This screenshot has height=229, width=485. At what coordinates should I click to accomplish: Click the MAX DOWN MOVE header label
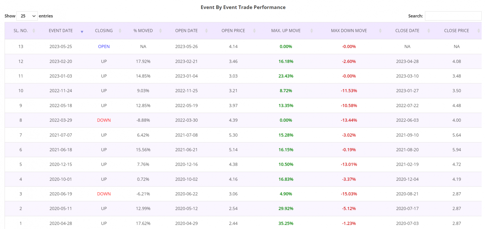click(349, 31)
